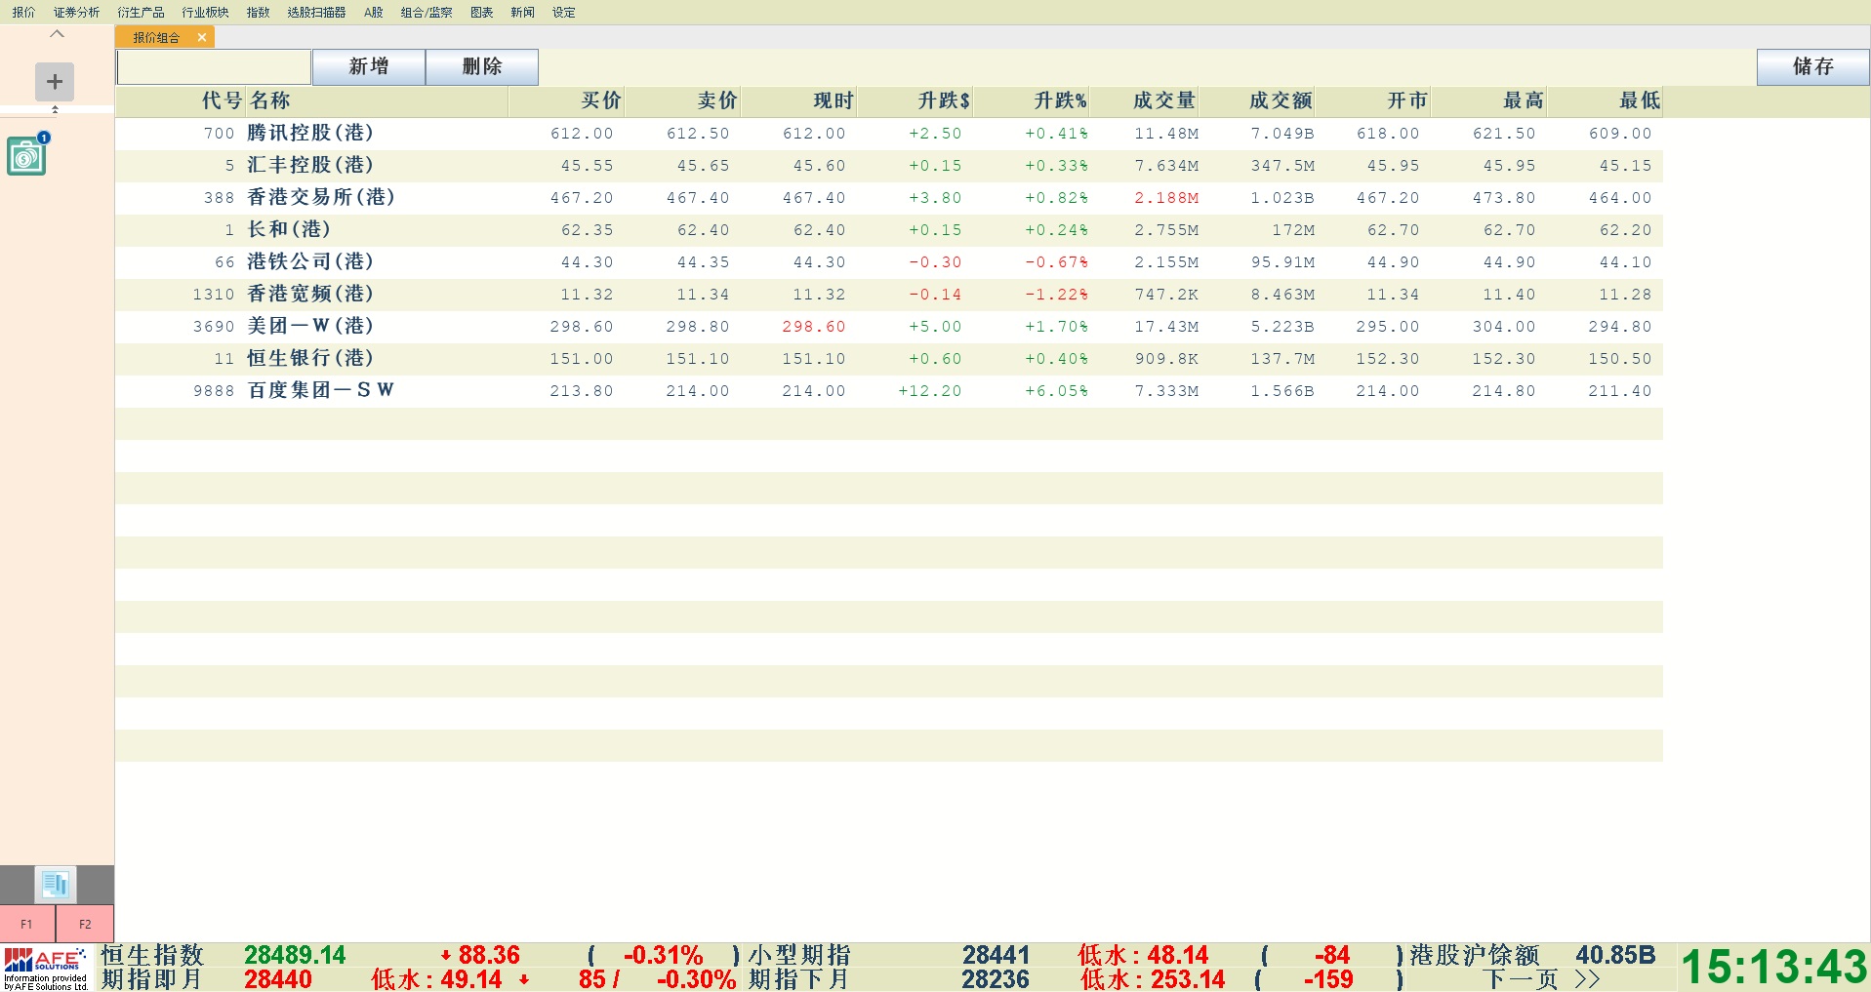This screenshot has width=1871, height=992.
Task: Click the small expand arrows below plus button
Action: coord(55,109)
